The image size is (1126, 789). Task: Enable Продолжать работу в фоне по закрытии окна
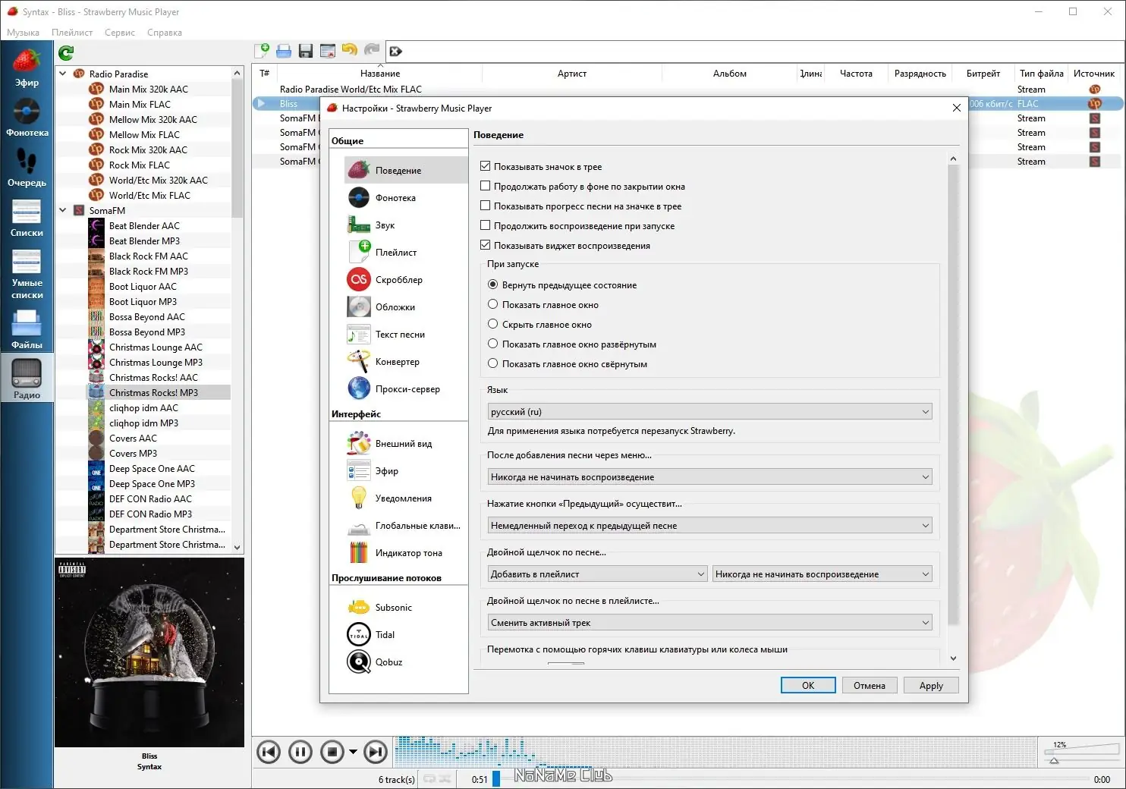[486, 186]
